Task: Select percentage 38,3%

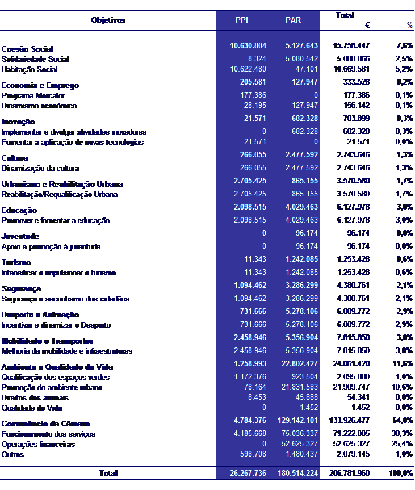Action: [403, 434]
